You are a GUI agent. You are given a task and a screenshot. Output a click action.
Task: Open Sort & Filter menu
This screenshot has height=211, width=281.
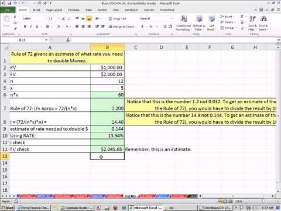point(252,23)
